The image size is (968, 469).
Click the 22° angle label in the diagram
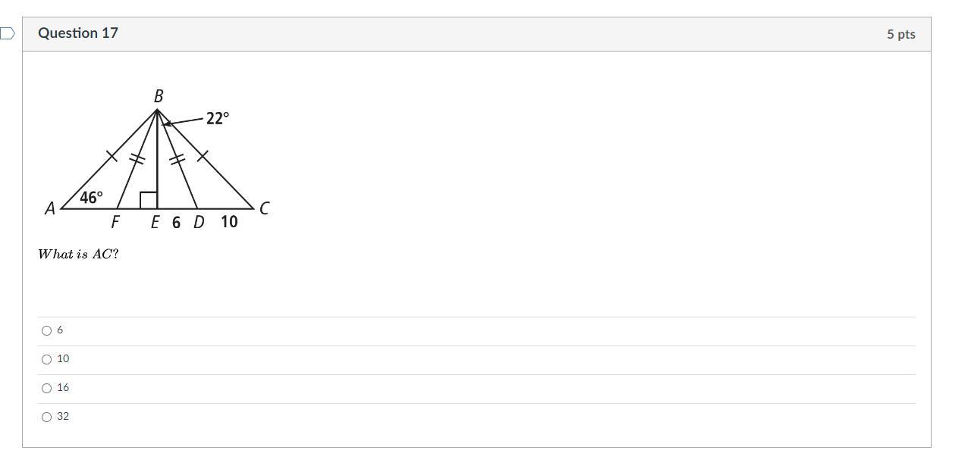tap(217, 118)
